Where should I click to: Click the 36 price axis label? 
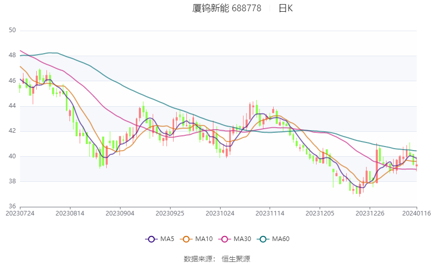tap(12, 206)
